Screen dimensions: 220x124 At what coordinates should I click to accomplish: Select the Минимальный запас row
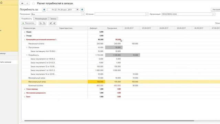tap(121, 78)
